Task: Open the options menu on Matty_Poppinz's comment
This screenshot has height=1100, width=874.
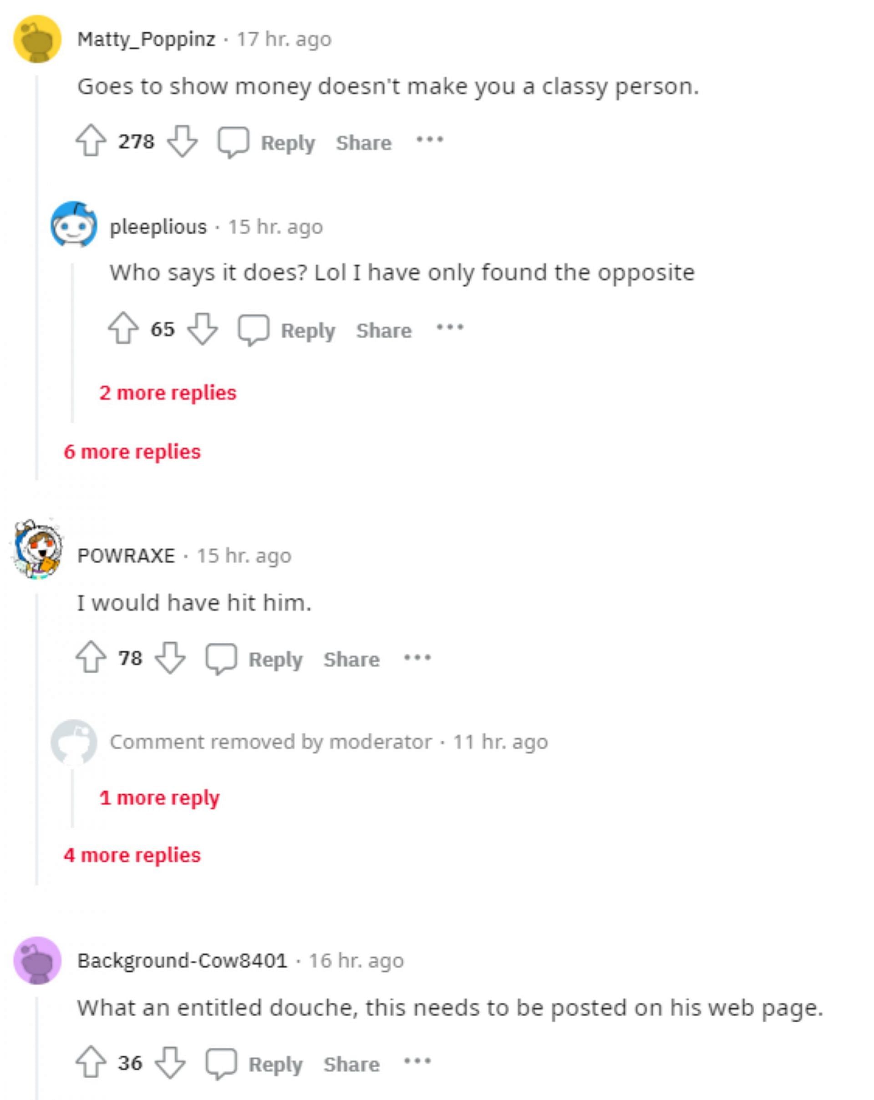Action: (x=430, y=139)
